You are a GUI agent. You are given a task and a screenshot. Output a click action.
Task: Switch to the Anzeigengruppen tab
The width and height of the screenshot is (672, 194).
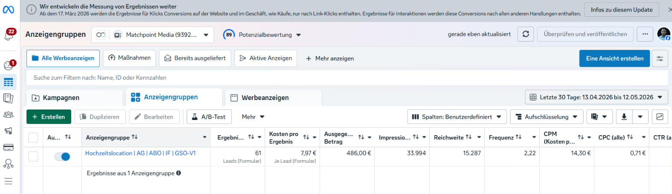tap(174, 97)
